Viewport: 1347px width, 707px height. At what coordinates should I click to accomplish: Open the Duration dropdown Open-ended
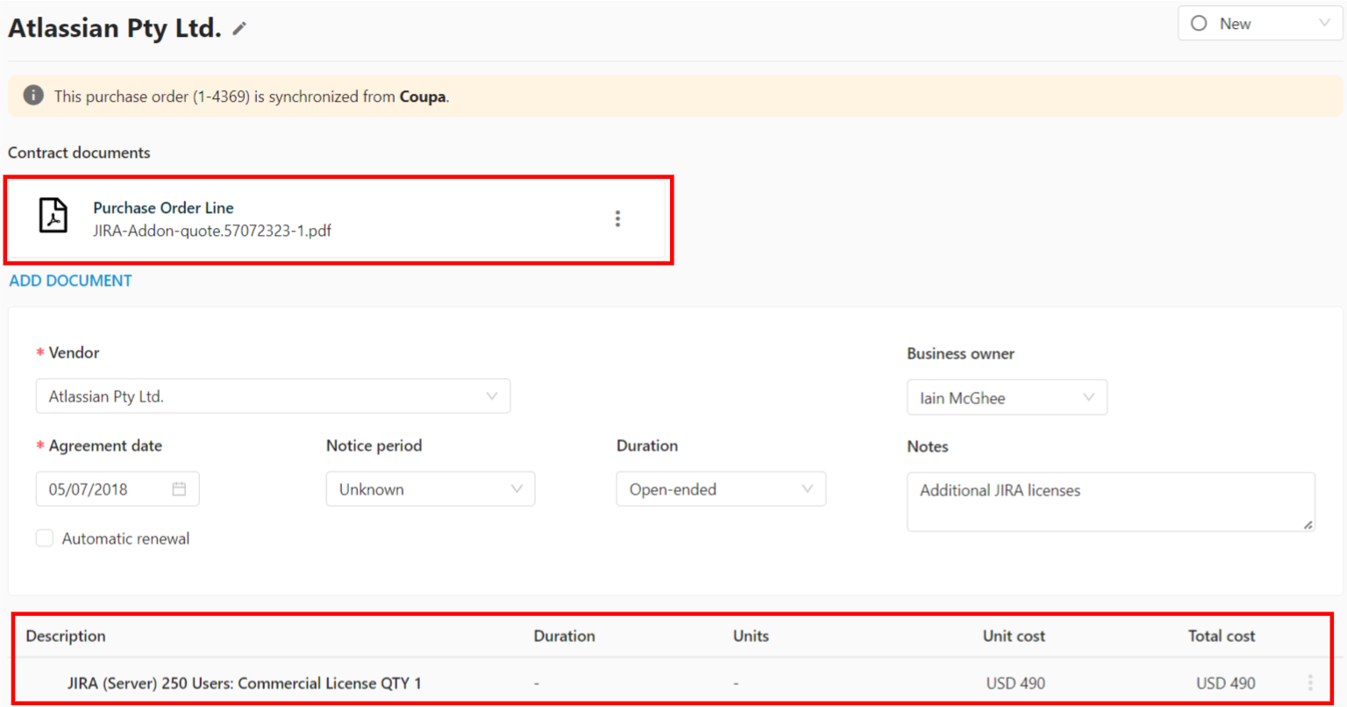coord(721,489)
